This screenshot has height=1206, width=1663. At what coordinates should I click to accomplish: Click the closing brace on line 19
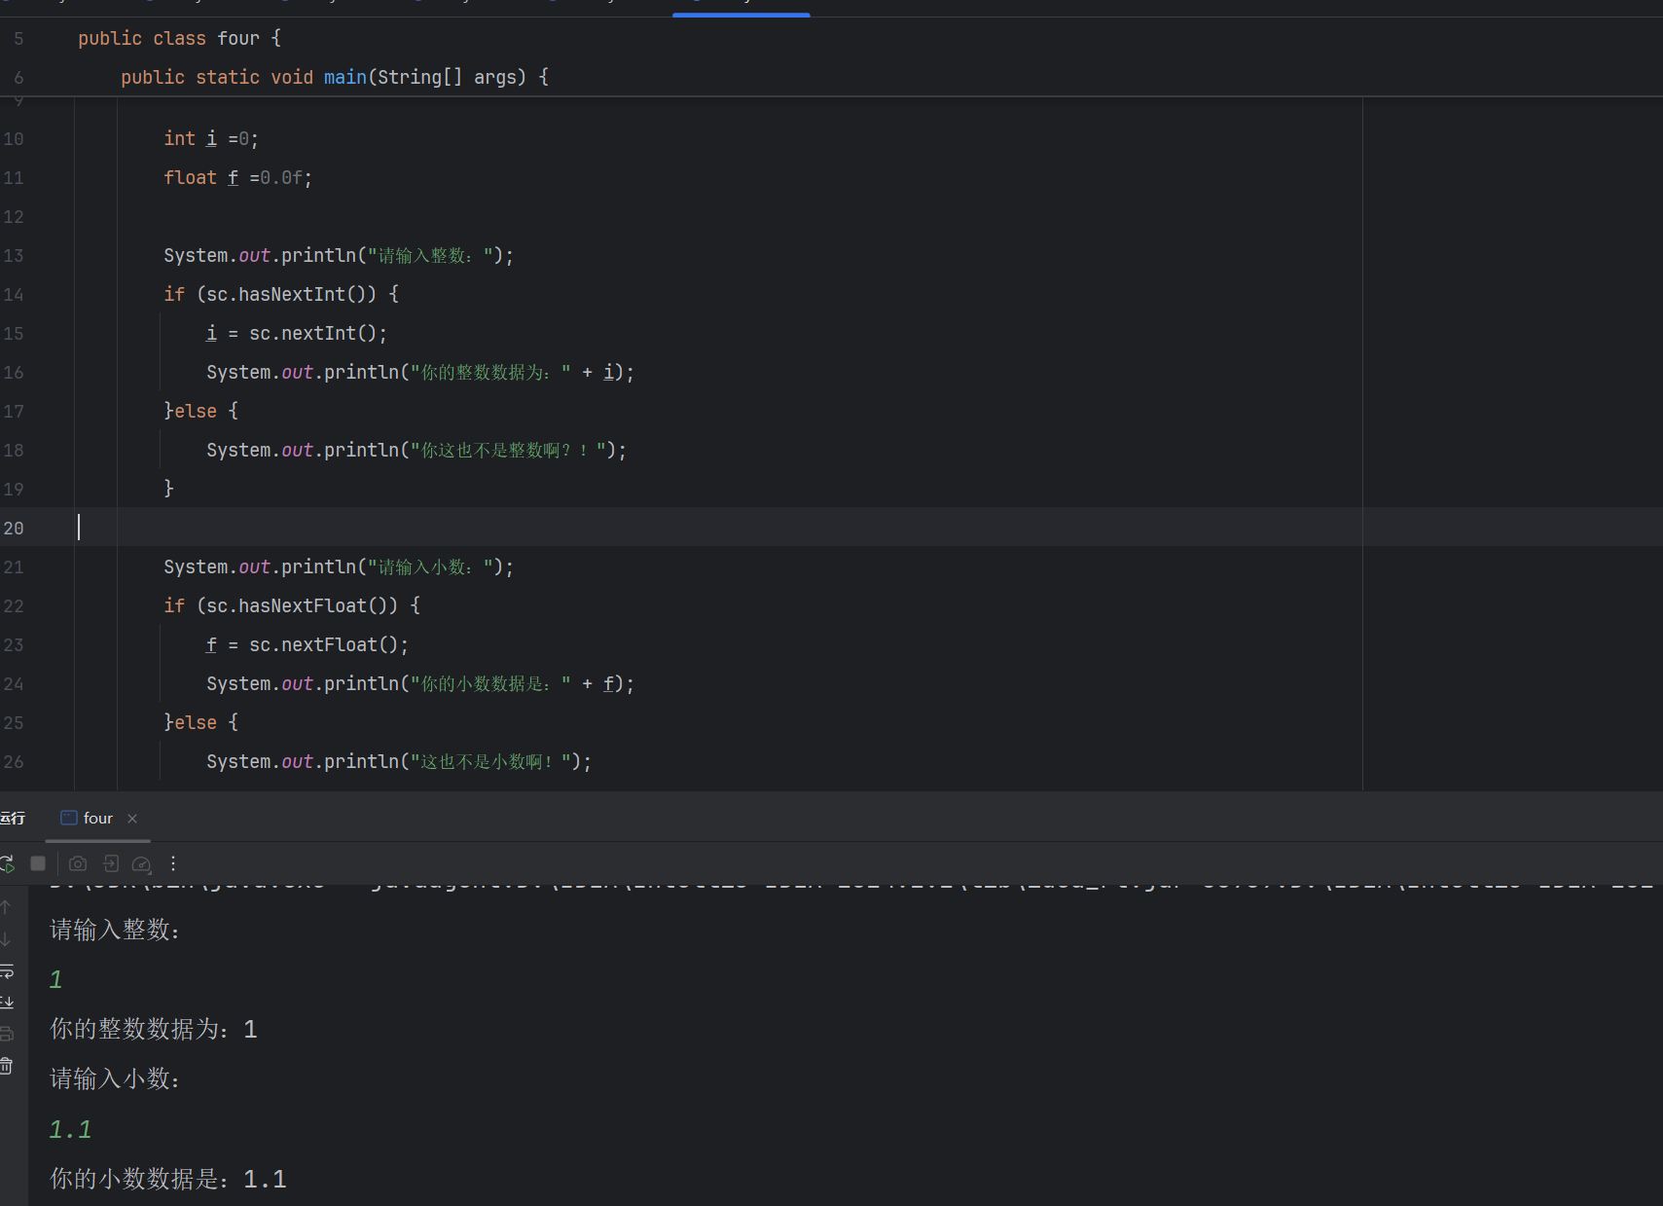pos(168,489)
